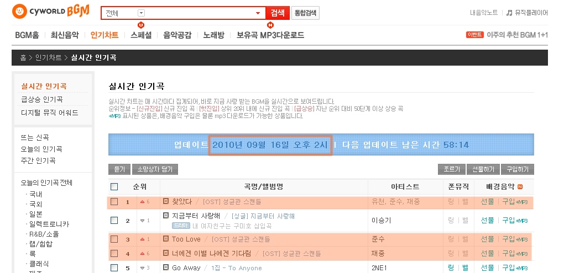
Task: Click 홈 in the breadcrumb
Action: click(23, 58)
